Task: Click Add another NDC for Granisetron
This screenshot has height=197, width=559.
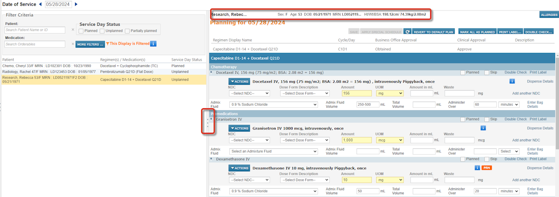Action: point(526,140)
